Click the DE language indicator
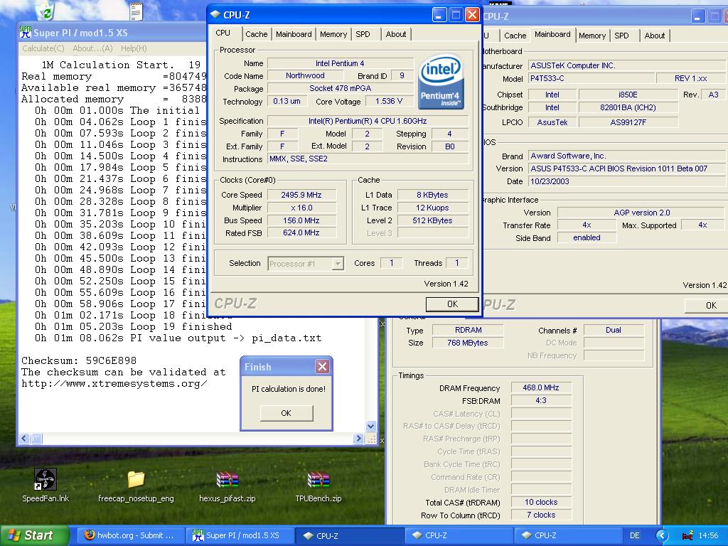728x546 pixels. [x=634, y=535]
